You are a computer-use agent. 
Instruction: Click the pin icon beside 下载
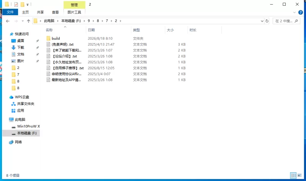pyautogui.click(x=37, y=48)
